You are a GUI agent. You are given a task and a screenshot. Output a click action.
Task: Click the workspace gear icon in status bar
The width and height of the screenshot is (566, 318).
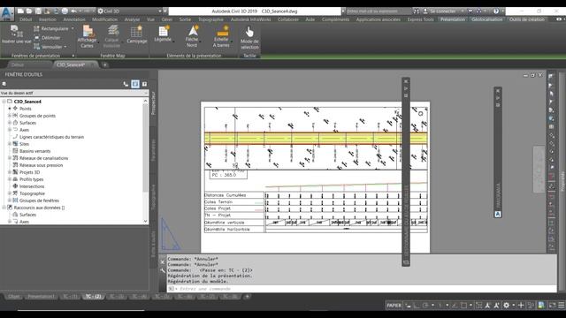507,306
